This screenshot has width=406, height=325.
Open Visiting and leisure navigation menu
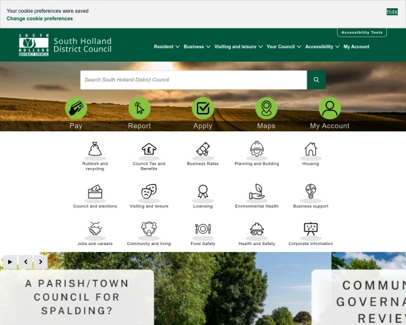tap(235, 47)
